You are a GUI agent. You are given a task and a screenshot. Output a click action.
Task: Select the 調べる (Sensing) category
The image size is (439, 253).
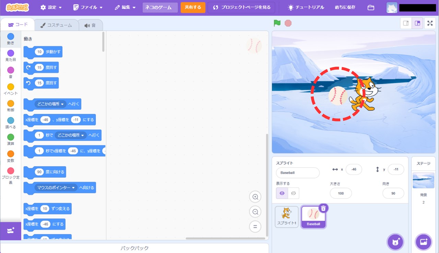[11, 123]
